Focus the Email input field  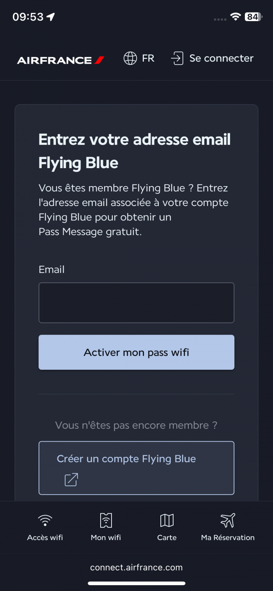(136, 303)
